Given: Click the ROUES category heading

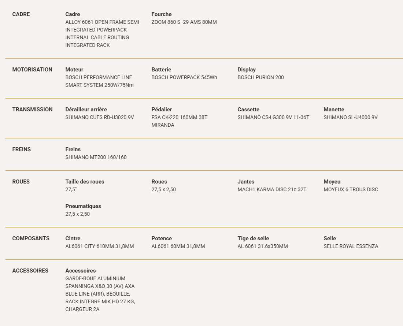Looking at the screenshot, I should pos(21,182).
